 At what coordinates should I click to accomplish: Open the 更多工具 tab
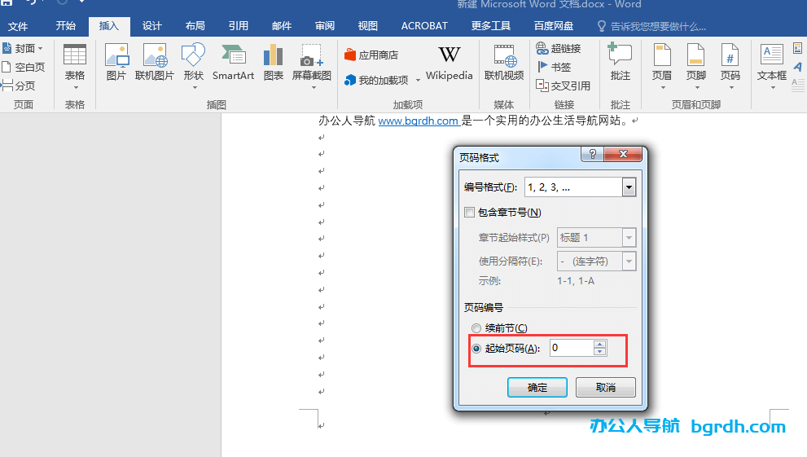491,26
